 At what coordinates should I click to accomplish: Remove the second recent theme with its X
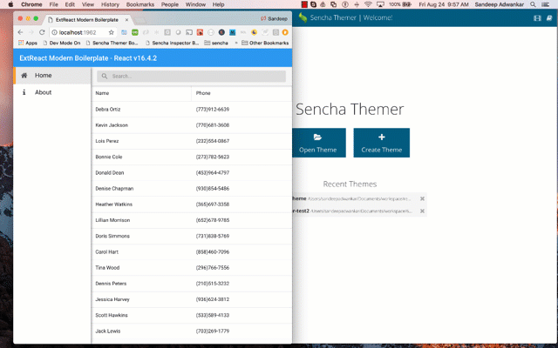422,211
